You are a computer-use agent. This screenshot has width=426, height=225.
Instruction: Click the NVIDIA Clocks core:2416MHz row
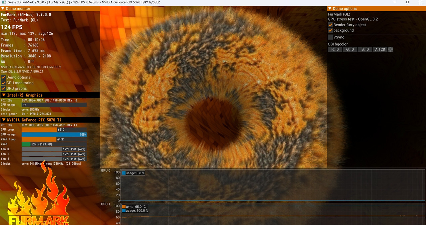point(41,164)
